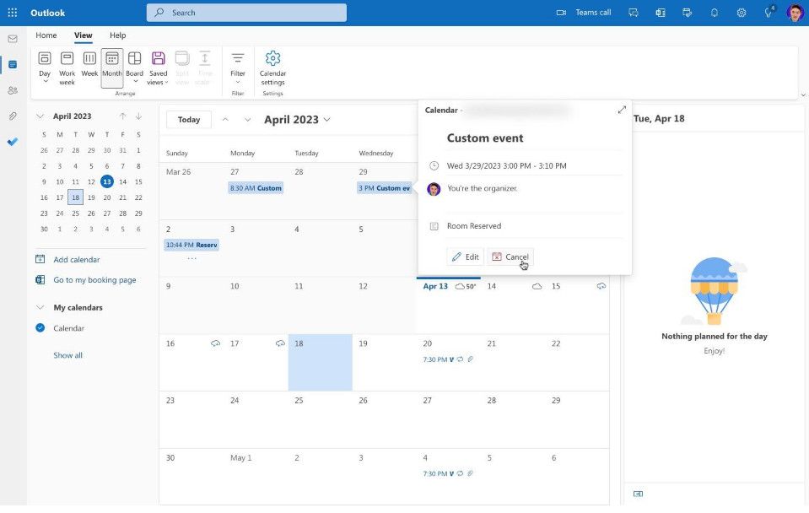This screenshot has width=809, height=513.
Task: Open Calendar settings in the ribbon
Action: point(272,66)
